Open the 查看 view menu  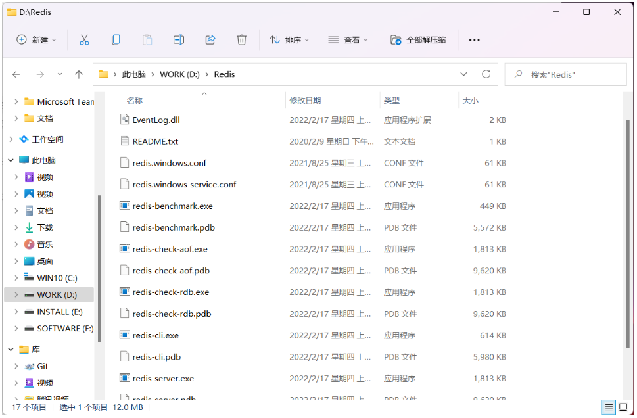tap(348, 40)
